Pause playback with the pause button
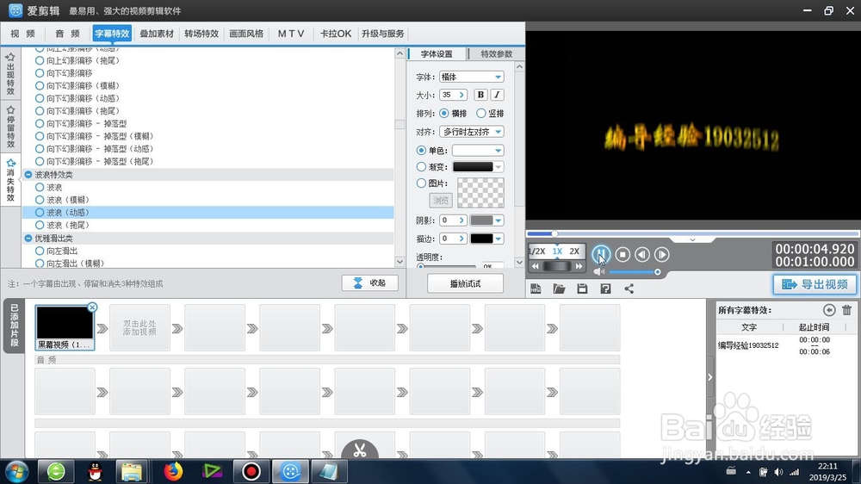Screen dimensions: 861x484 click(601, 254)
